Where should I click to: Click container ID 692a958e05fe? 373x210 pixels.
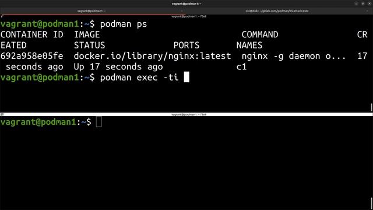32,56
